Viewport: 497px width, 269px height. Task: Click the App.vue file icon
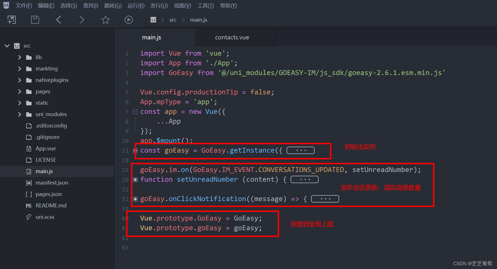(29, 149)
